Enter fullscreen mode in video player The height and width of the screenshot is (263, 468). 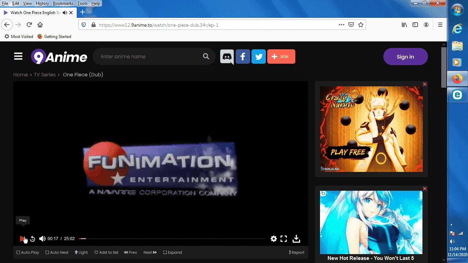coord(284,239)
